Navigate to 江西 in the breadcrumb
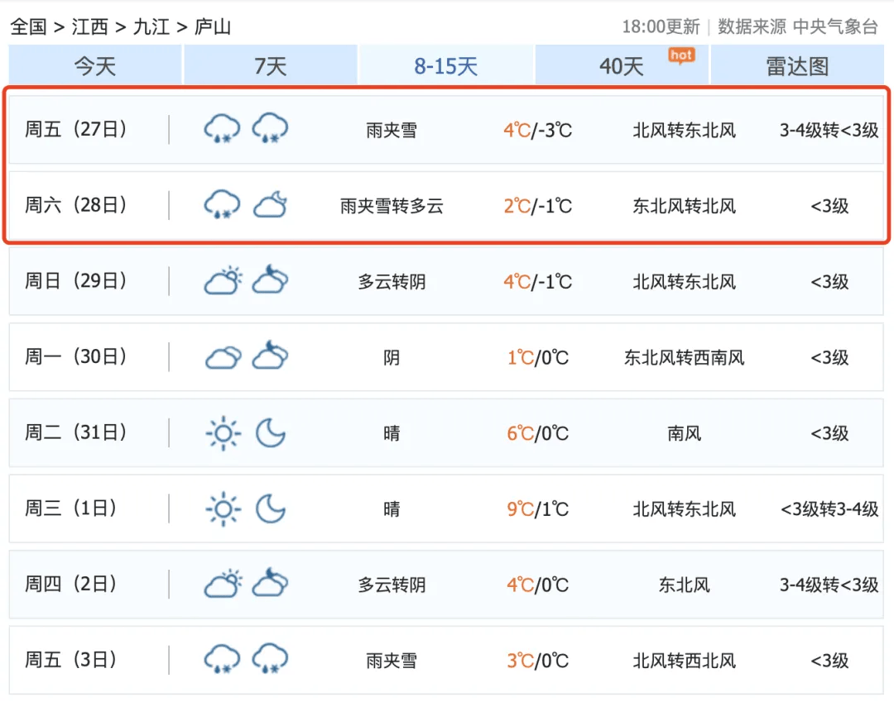The image size is (894, 702). [89, 26]
